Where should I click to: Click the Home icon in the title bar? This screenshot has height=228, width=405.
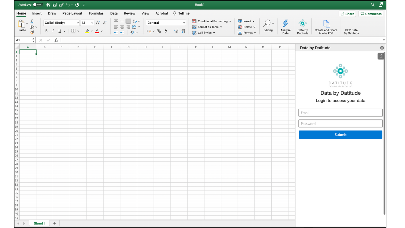[48, 5]
